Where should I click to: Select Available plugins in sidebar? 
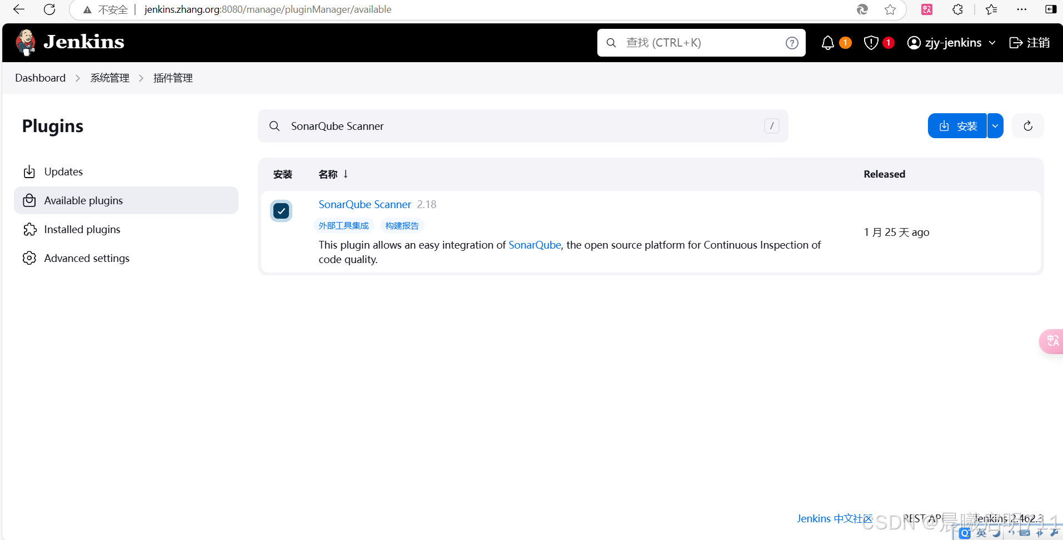click(126, 200)
